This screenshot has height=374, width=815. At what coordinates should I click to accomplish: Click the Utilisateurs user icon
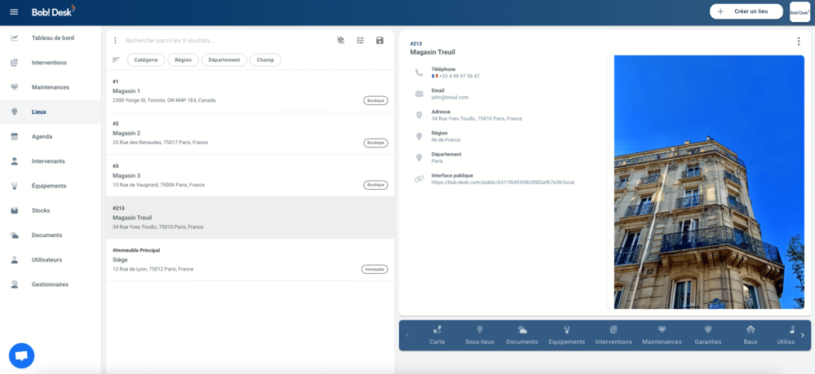[x=15, y=260]
